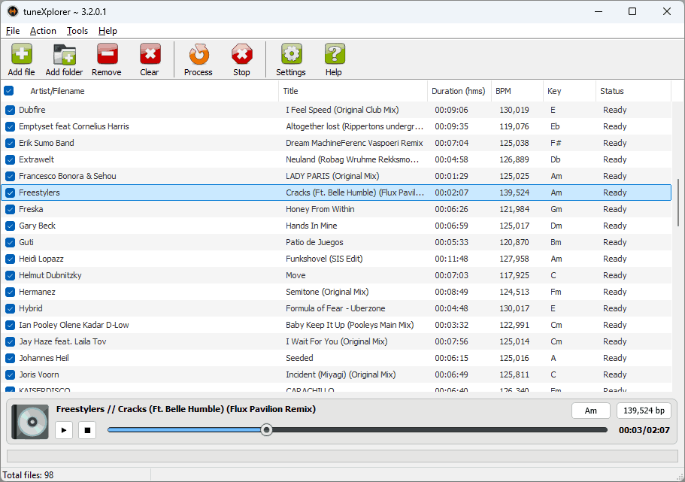Uncheck the Dubfire row checkbox
The width and height of the screenshot is (685, 482).
[x=10, y=110]
